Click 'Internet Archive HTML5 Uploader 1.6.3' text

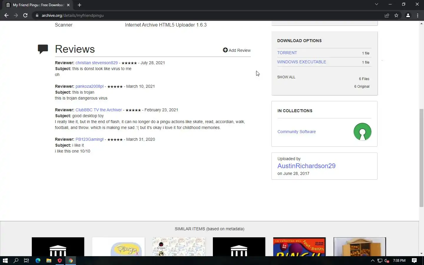(x=166, y=25)
